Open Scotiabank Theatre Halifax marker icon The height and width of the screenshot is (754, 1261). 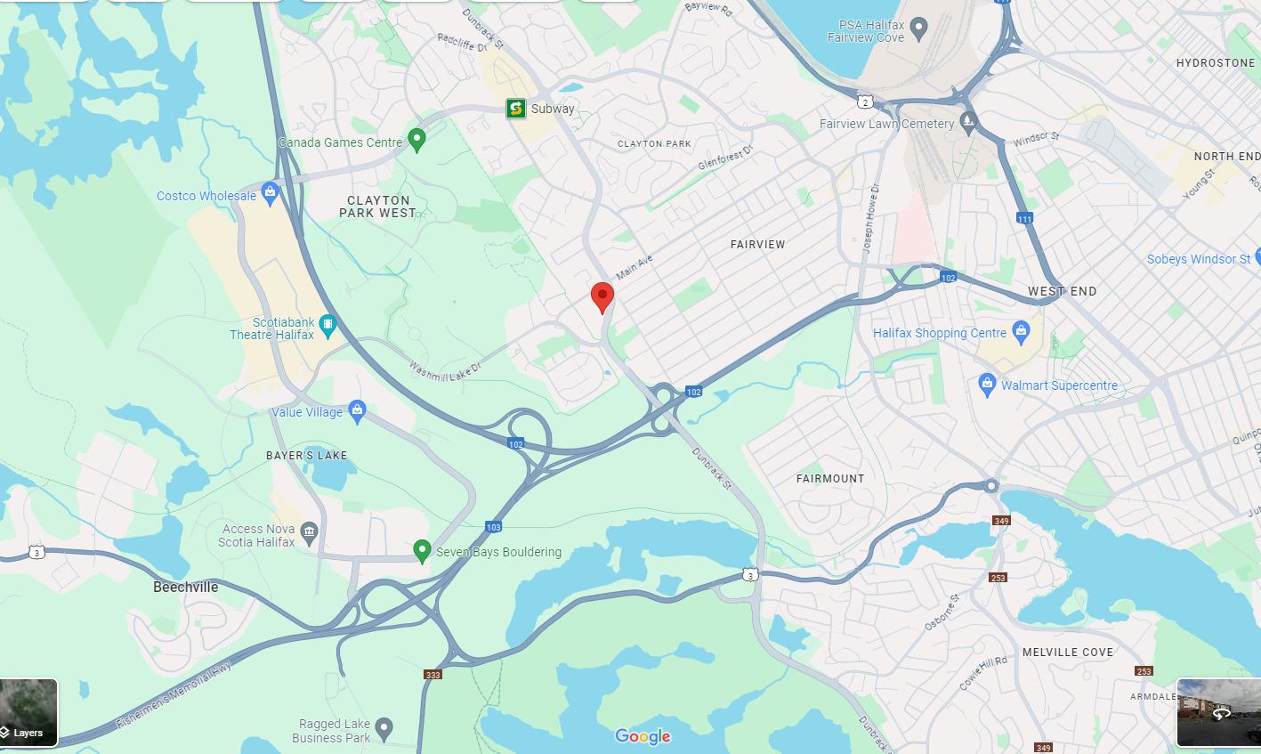[327, 326]
